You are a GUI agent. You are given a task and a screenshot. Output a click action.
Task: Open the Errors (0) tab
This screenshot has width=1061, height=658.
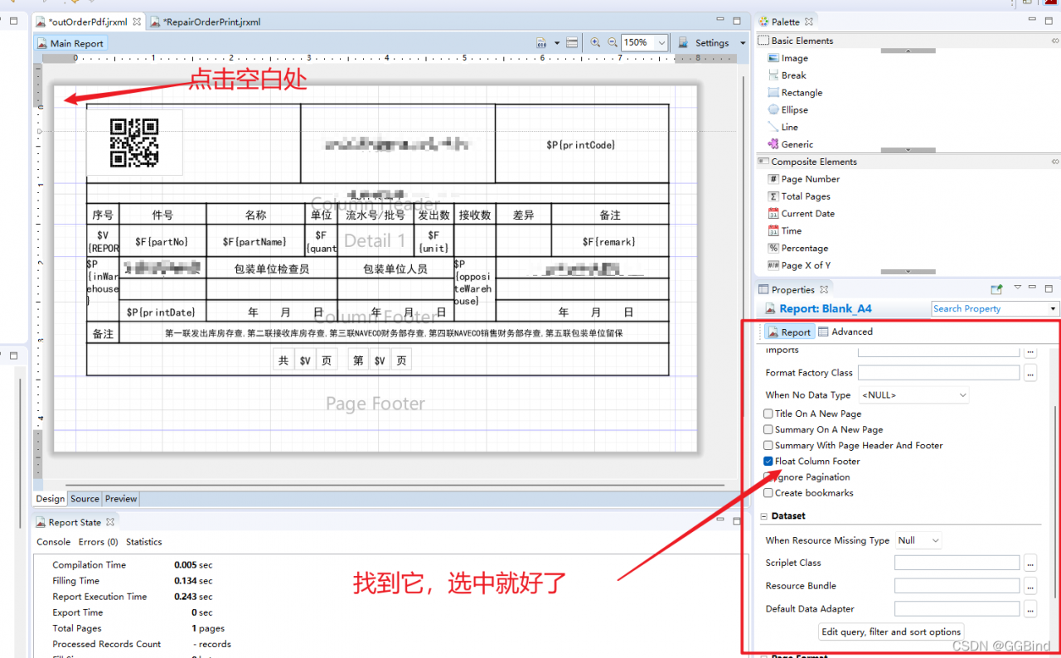point(98,542)
